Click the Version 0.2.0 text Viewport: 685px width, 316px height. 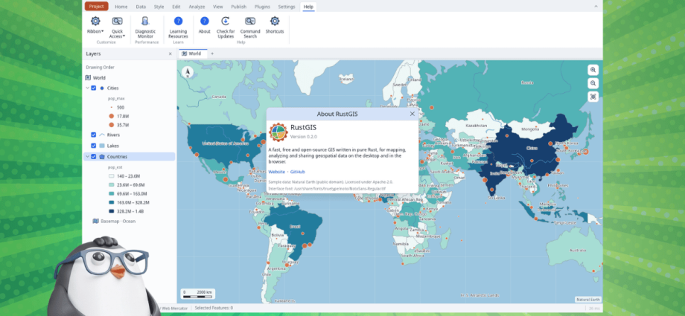click(304, 137)
